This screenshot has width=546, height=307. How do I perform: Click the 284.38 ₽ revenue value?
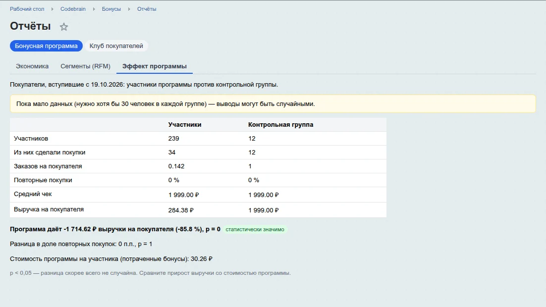coord(181,210)
